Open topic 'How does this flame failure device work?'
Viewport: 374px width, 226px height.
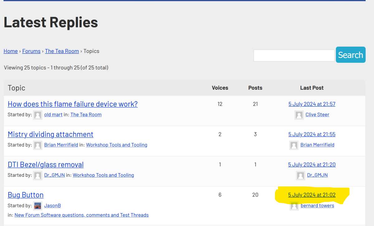tap(73, 104)
